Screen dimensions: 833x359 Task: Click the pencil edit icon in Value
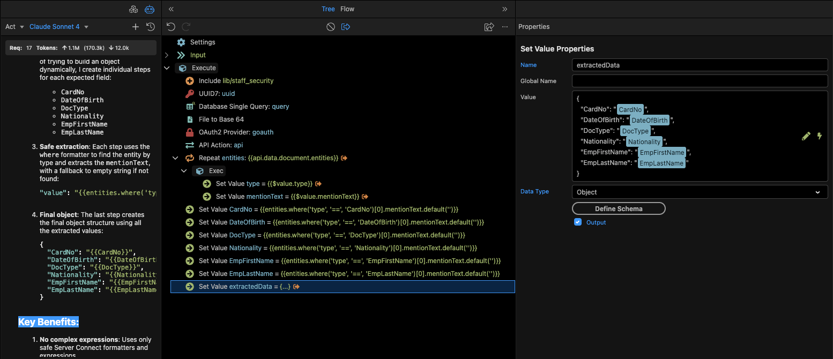[806, 136]
